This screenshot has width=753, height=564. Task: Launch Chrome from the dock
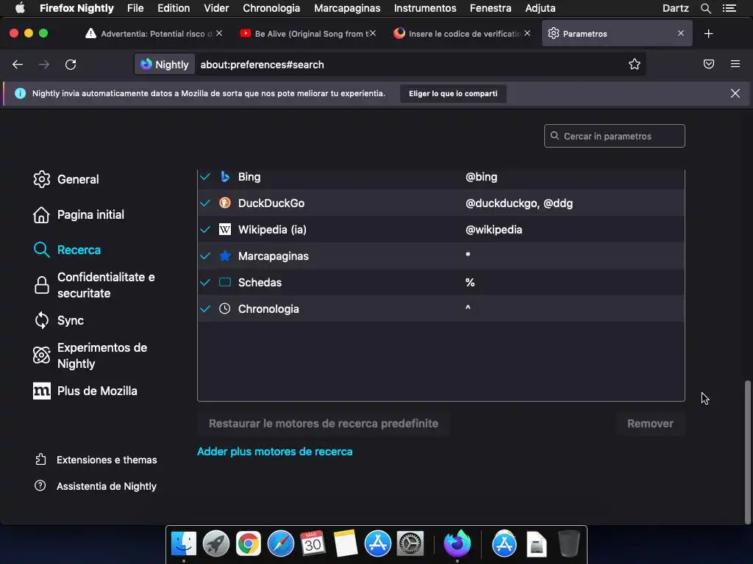pos(249,544)
